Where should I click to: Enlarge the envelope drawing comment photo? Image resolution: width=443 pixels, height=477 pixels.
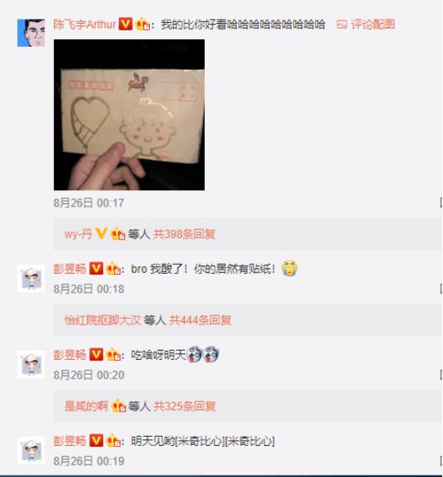(129, 115)
